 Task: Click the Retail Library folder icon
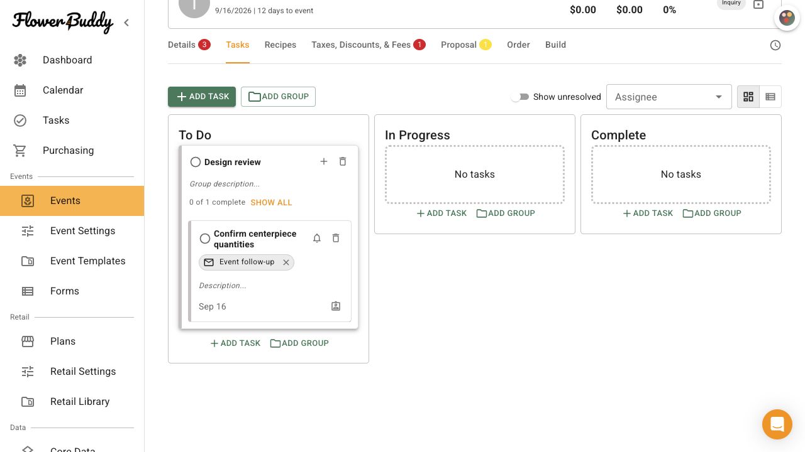(28, 402)
